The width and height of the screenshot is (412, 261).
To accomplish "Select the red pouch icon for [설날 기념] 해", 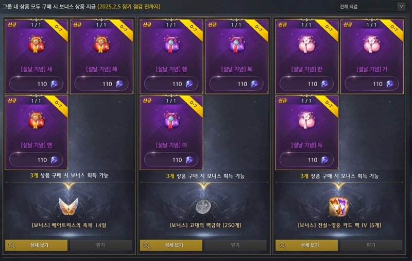I will [101, 44].
